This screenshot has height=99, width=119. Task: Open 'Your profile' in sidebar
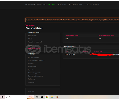(32, 36)
